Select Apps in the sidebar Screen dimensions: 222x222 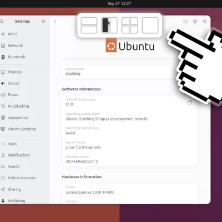pos(22,144)
